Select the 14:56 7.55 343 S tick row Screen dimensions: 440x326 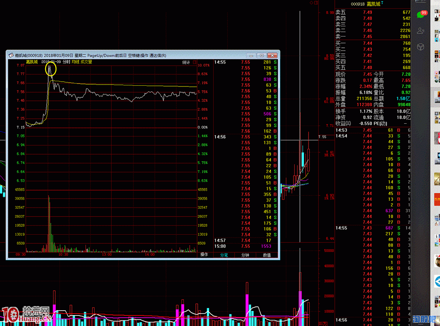click(246, 136)
